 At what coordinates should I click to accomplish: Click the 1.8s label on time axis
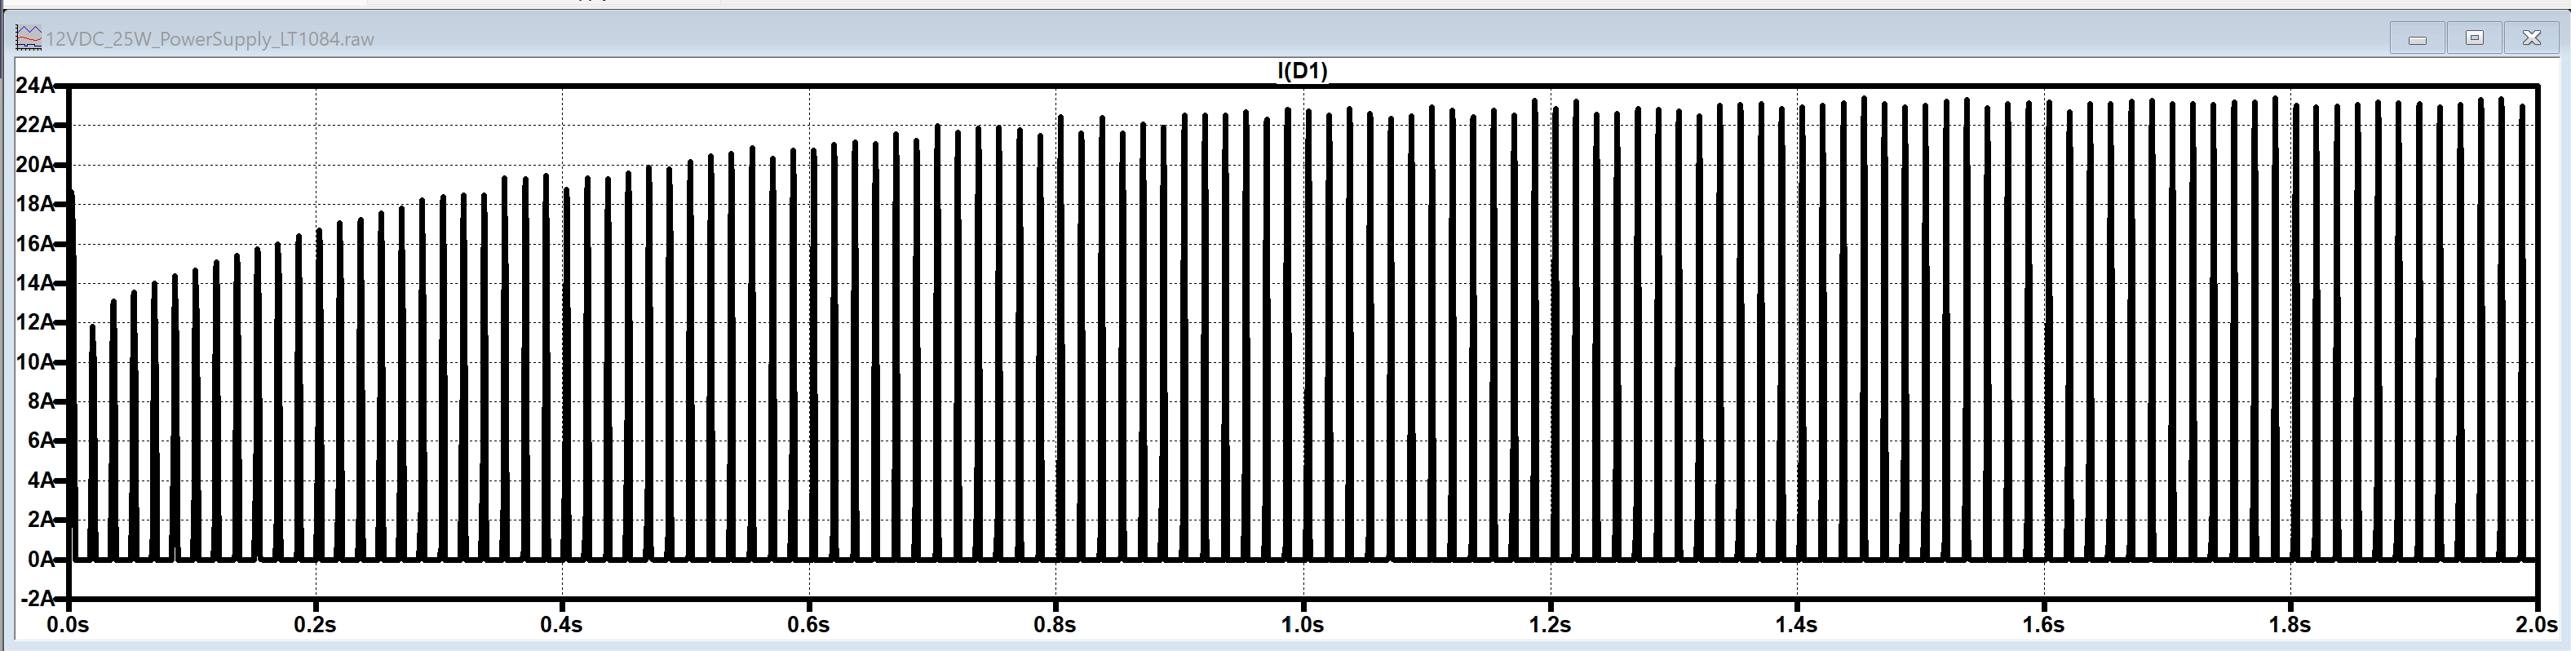[2290, 625]
